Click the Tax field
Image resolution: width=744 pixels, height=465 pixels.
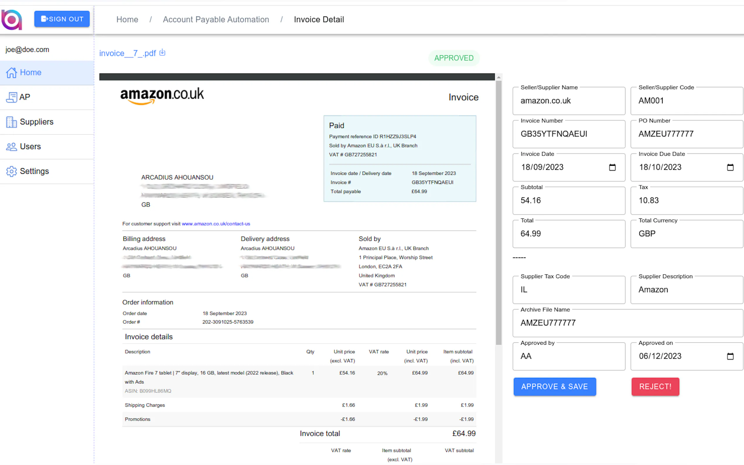click(687, 201)
